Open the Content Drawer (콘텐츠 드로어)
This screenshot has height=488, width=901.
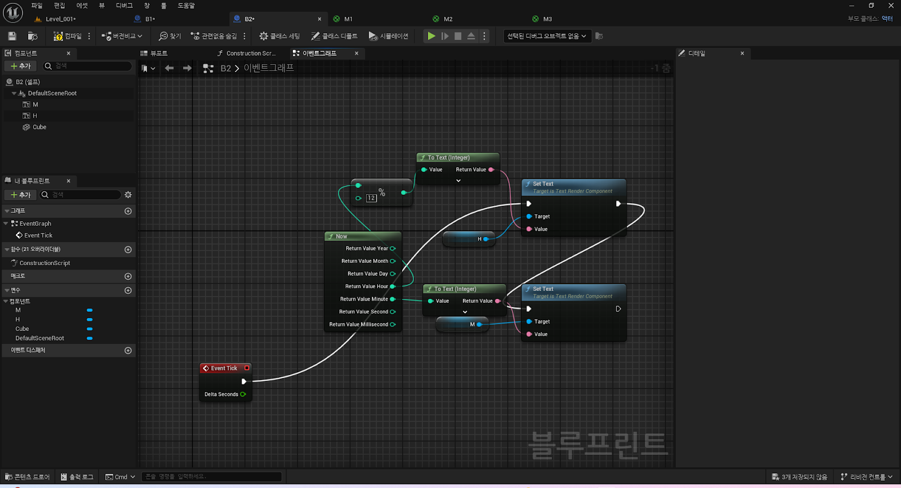[28, 477]
